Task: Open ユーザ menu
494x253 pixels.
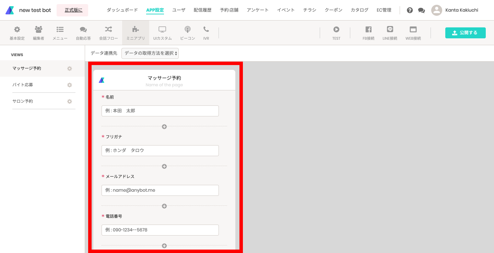Action: (x=179, y=10)
